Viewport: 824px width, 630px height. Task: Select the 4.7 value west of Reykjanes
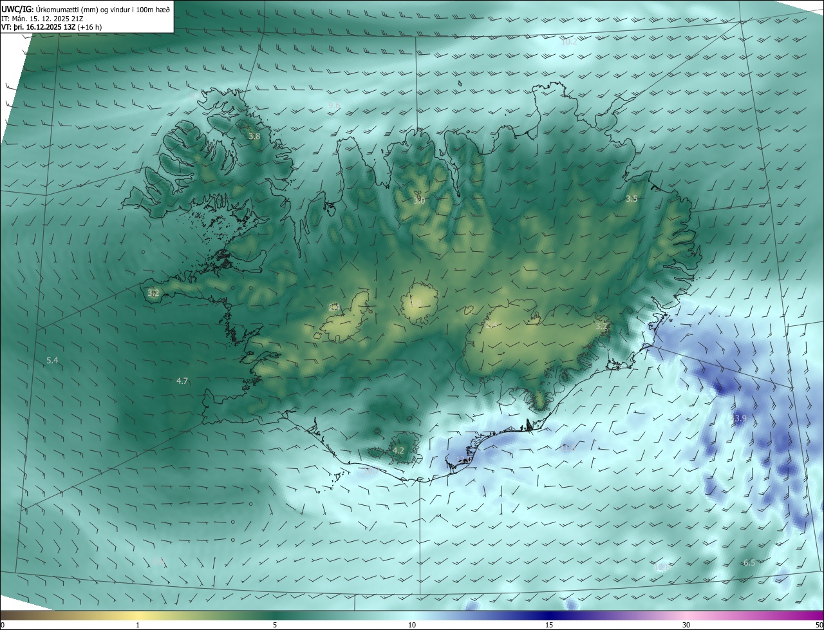coord(182,381)
